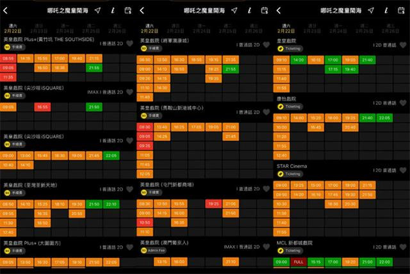The width and height of the screenshot is (410, 274).
Task: Open the calendar icon on the leftmost screen
Action: [x=128, y=10]
